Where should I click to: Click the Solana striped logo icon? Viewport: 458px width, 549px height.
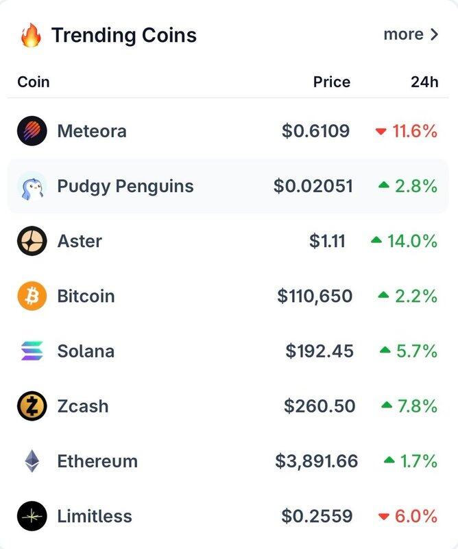pos(32,351)
